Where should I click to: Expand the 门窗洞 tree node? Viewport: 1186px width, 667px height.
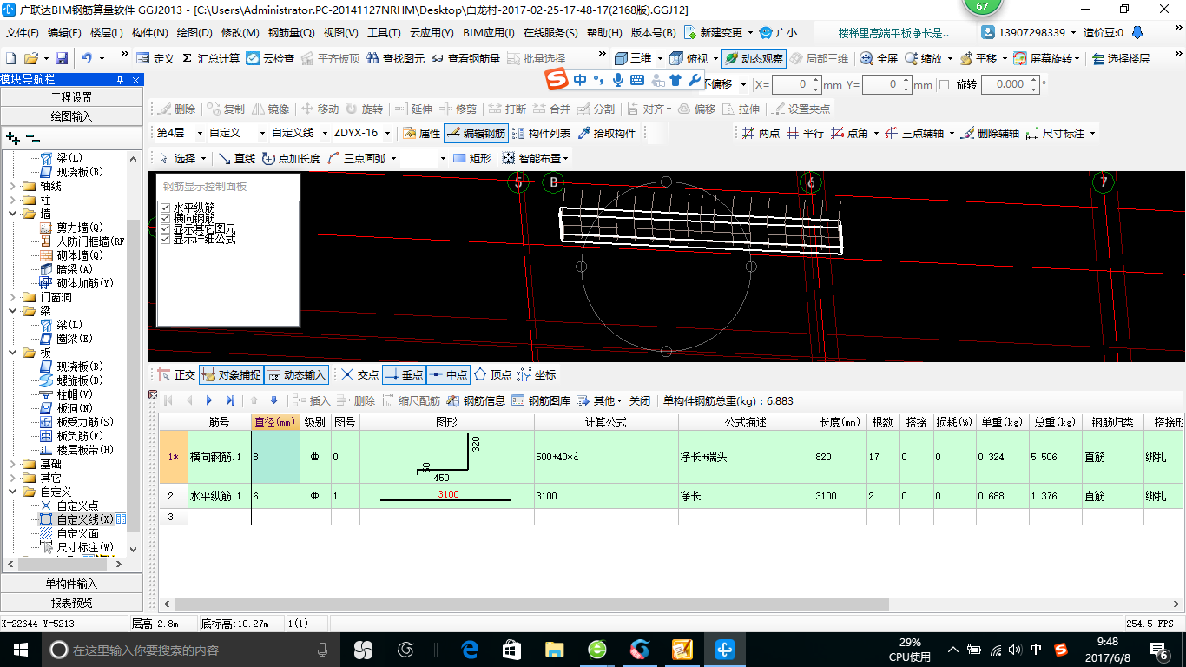point(12,297)
